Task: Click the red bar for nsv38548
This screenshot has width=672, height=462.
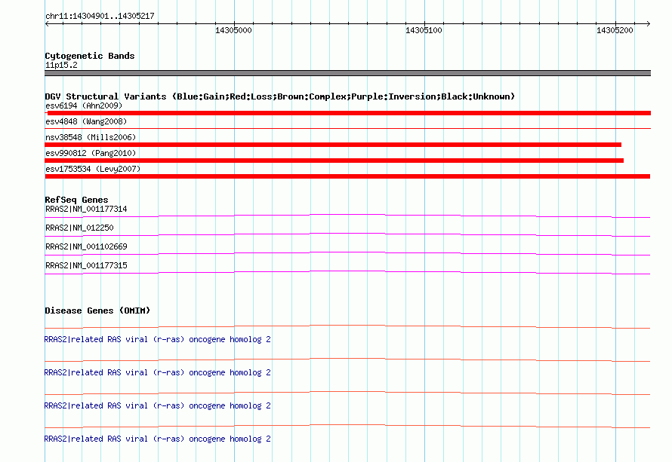Action: [333, 145]
